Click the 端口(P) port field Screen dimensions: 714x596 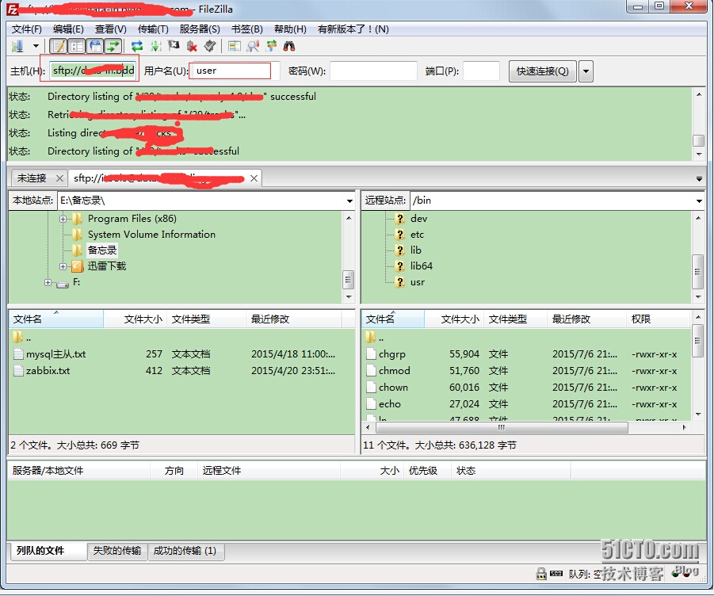pos(481,71)
